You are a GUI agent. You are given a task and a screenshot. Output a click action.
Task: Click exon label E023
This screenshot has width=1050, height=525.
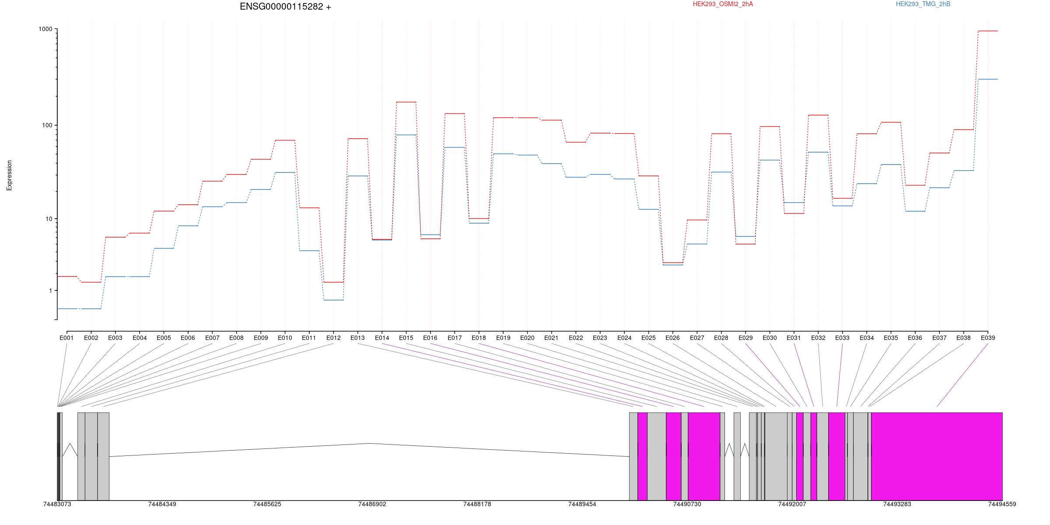pos(600,338)
